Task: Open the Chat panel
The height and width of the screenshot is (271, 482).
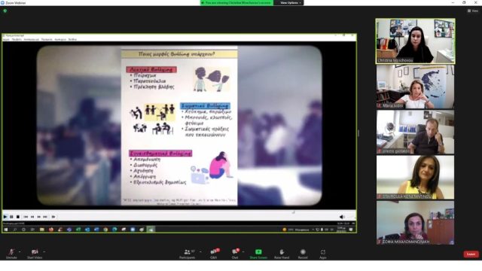Action: tap(235, 254)
